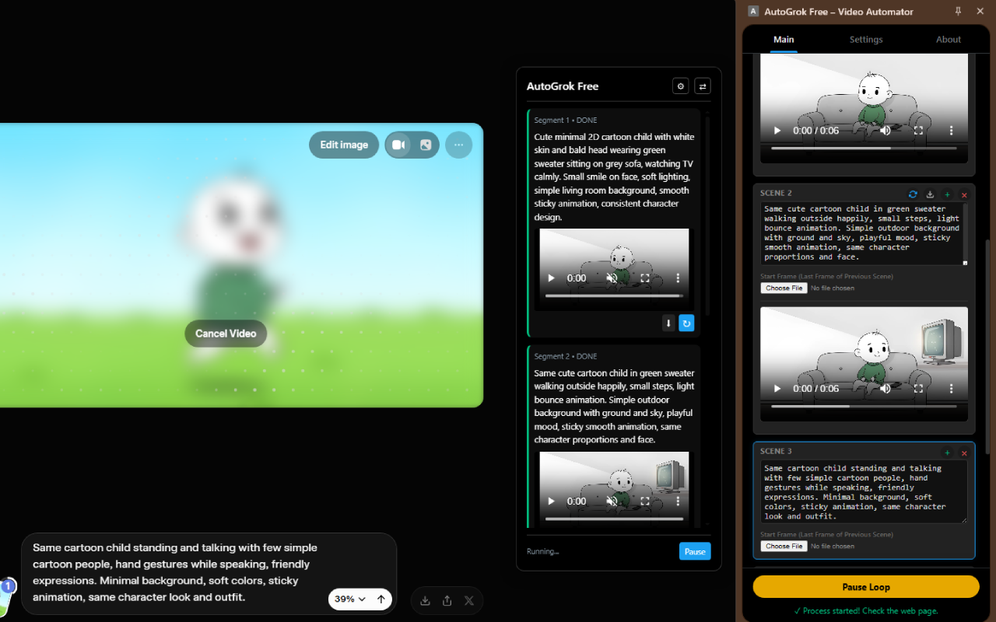Submit prompt with the up arrow button

pos(381,599)
